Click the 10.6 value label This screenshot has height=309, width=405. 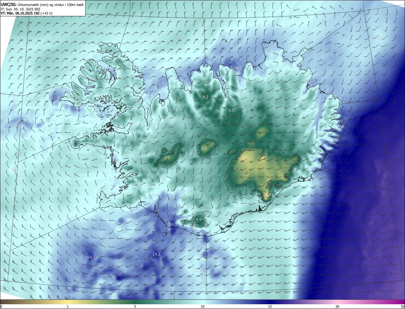(x=15, y=169)
